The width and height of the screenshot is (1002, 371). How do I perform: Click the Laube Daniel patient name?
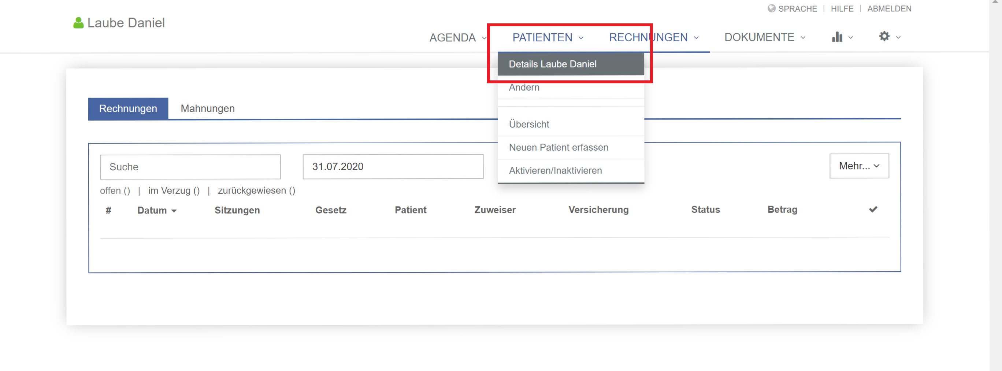click(126, 23)
